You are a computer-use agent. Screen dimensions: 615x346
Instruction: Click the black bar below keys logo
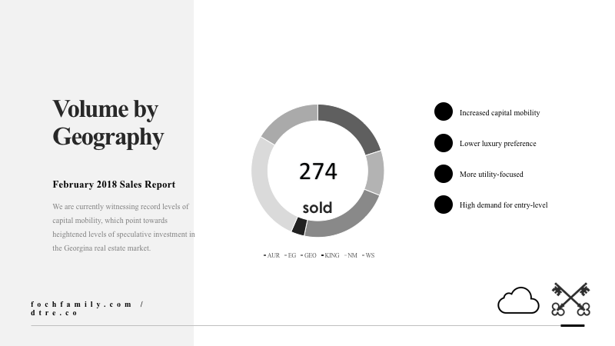point(572,325)
